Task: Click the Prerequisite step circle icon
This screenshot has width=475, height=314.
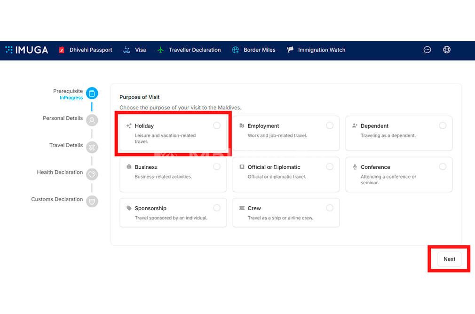Action: [92, 93]
